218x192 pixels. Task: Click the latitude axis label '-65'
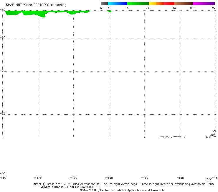pyautogui.click(x=3, y=38)
